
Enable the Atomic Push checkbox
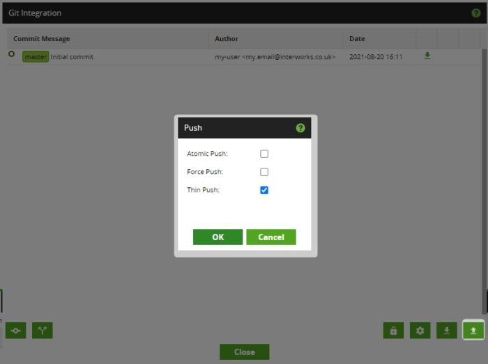264,154
